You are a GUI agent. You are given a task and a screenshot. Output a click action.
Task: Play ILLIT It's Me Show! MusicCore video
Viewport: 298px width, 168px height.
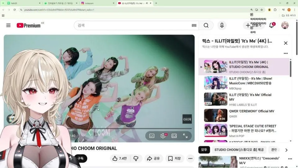(x=244, y=83)
